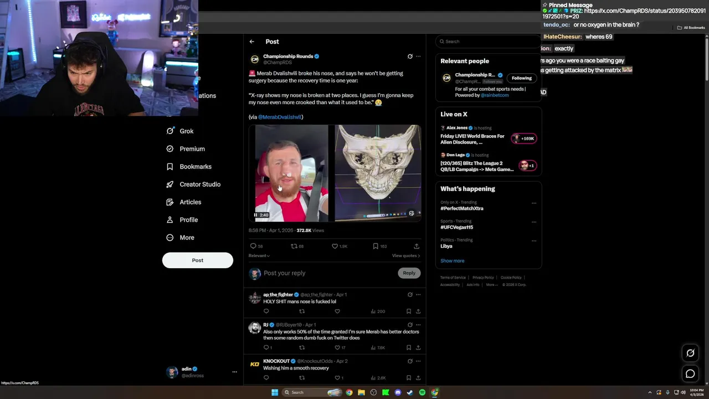Click the X search box
Image resolution: width=709 pixels, height=399 pixels.
pos(487,42)
